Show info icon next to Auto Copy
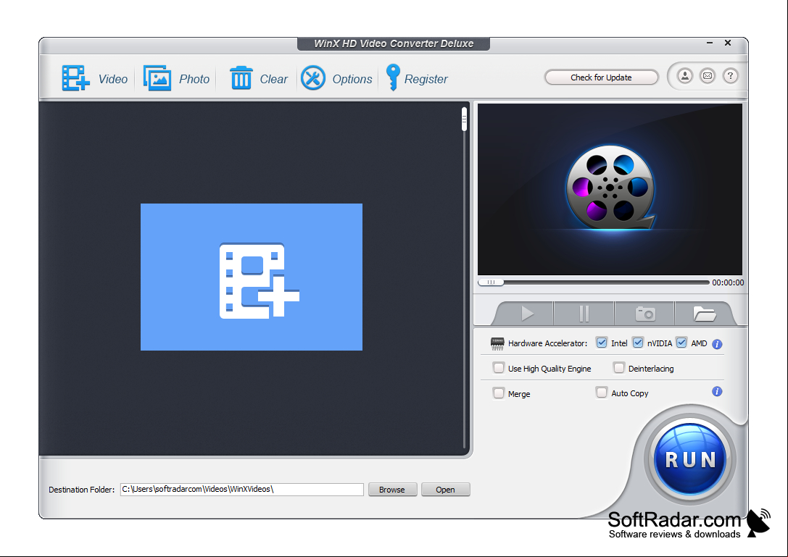The width and height of the screenshot is (788, 557). point(717,391)
